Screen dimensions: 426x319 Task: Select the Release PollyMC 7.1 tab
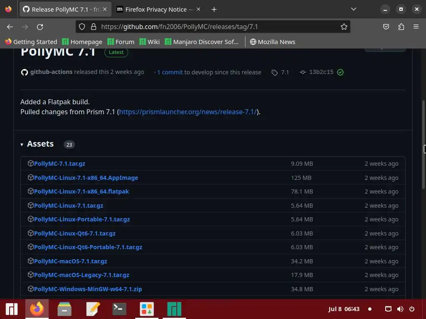[x=65, y=10]
